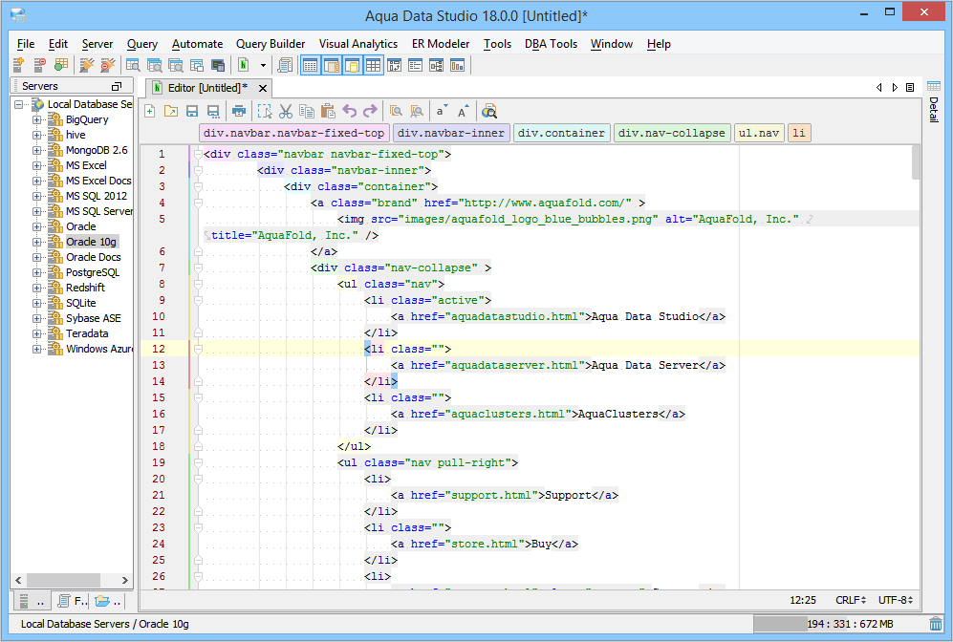Open the memory garbage collection trash icon
Screen dimensions: 953x642
point(936,624)
